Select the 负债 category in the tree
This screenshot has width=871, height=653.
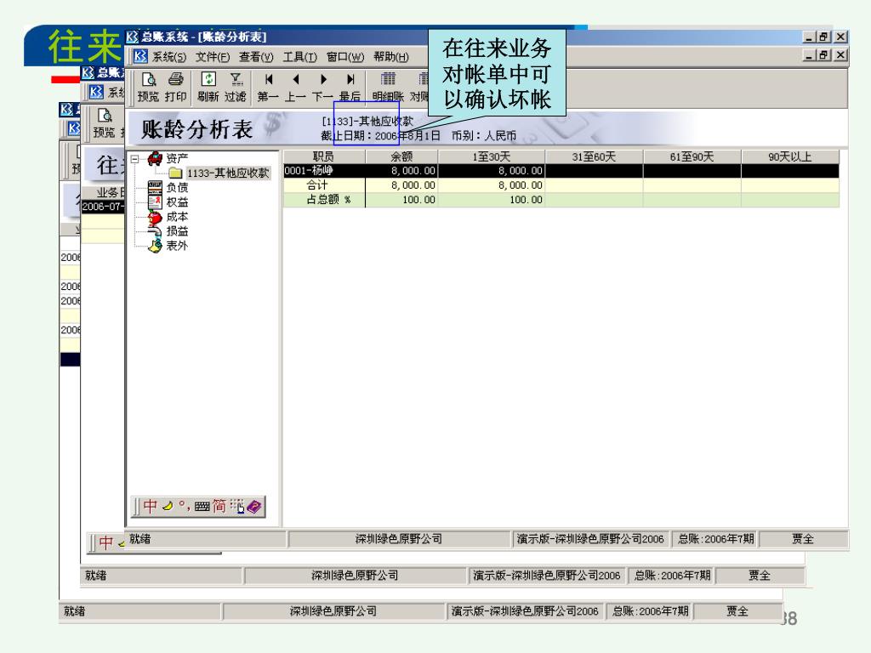pyautogui.click(x=177, y=188)
